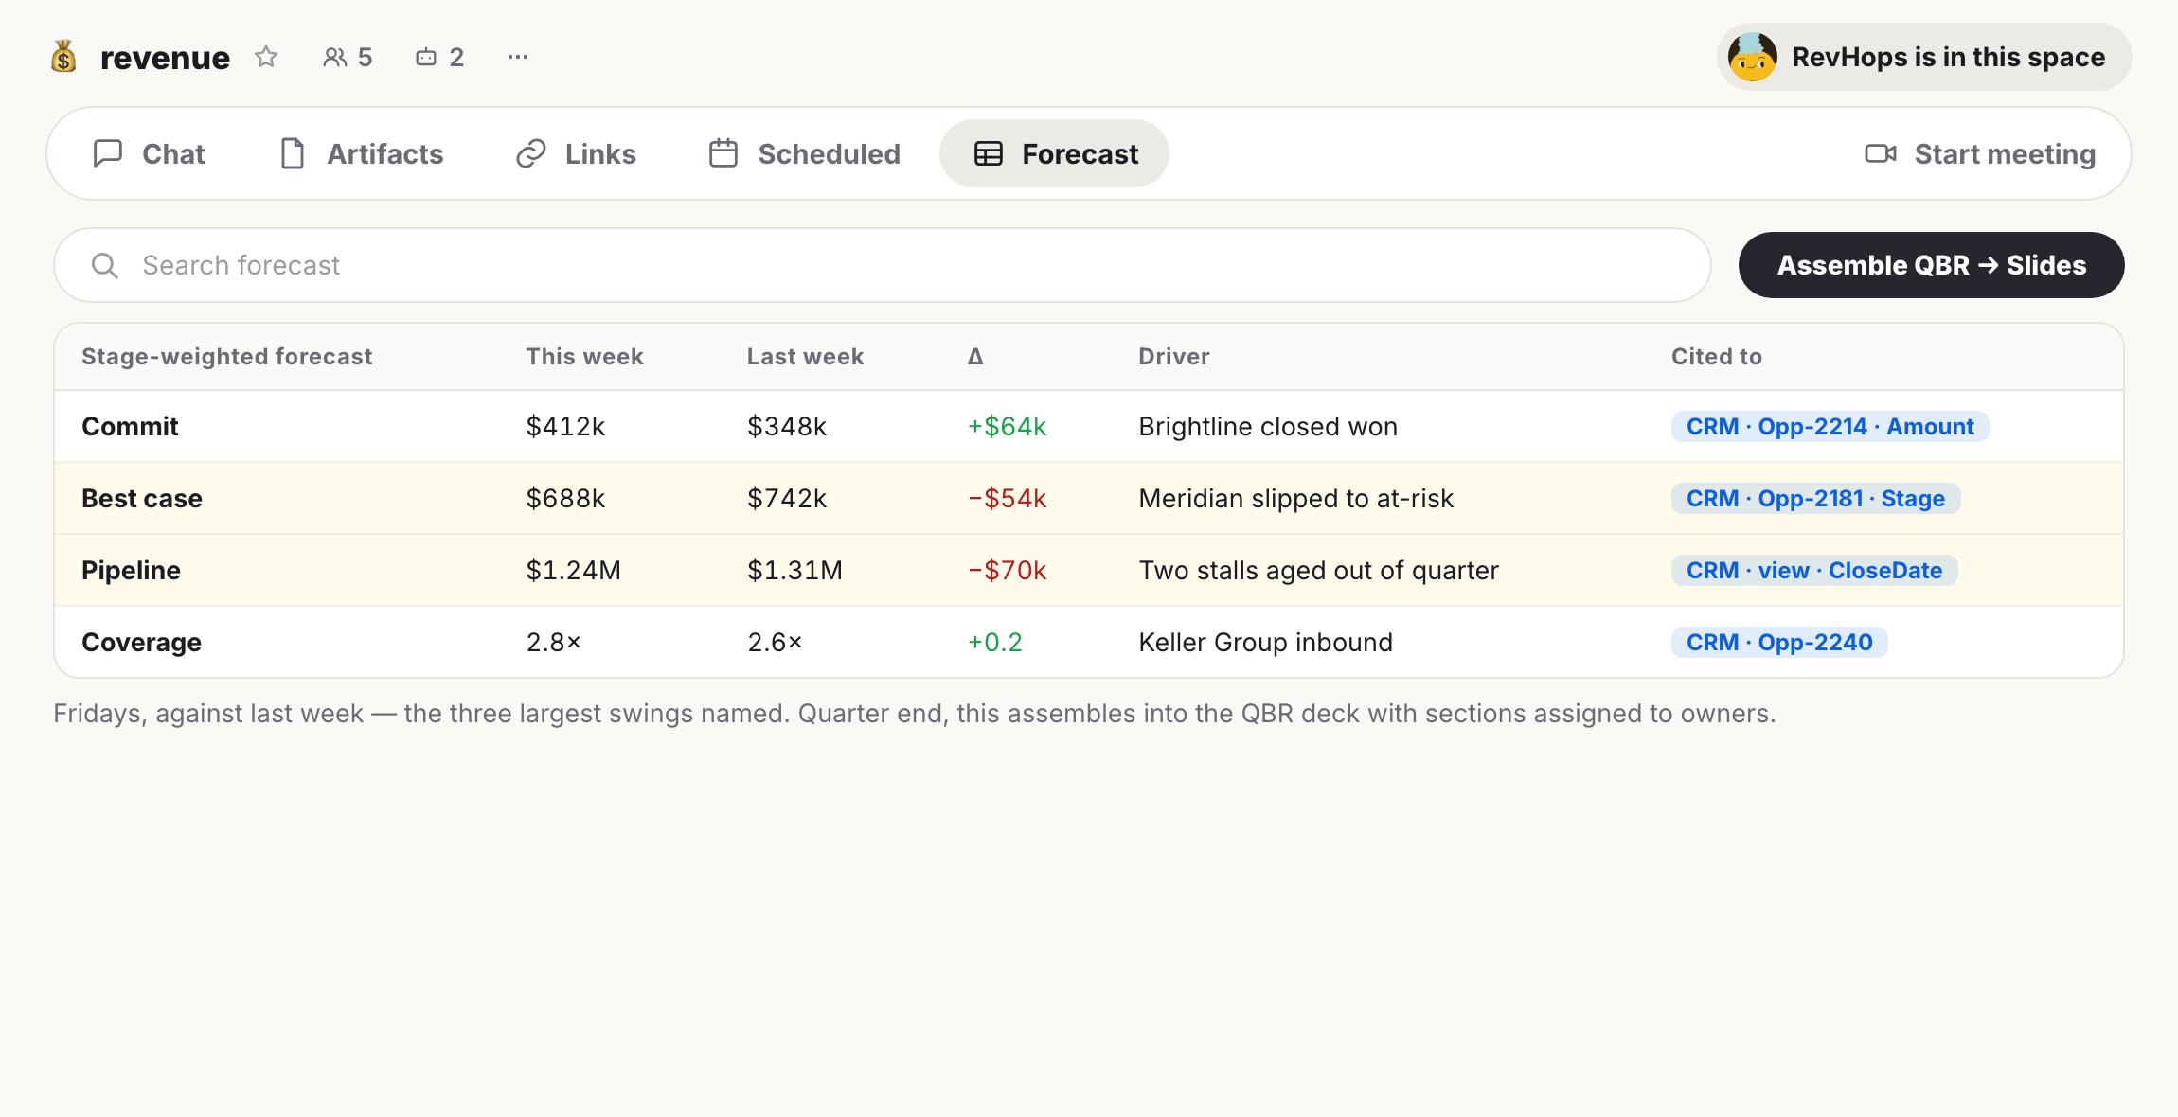Start a meeting
This screenshot has width=2178, height=1117.
pyautogui.click(x=1979, y=153)
